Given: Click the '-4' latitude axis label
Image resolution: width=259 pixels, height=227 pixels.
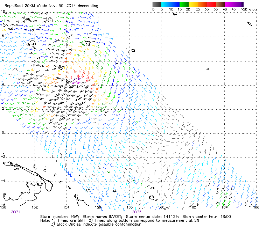Looking at the screenshot, I should [3, 181].
